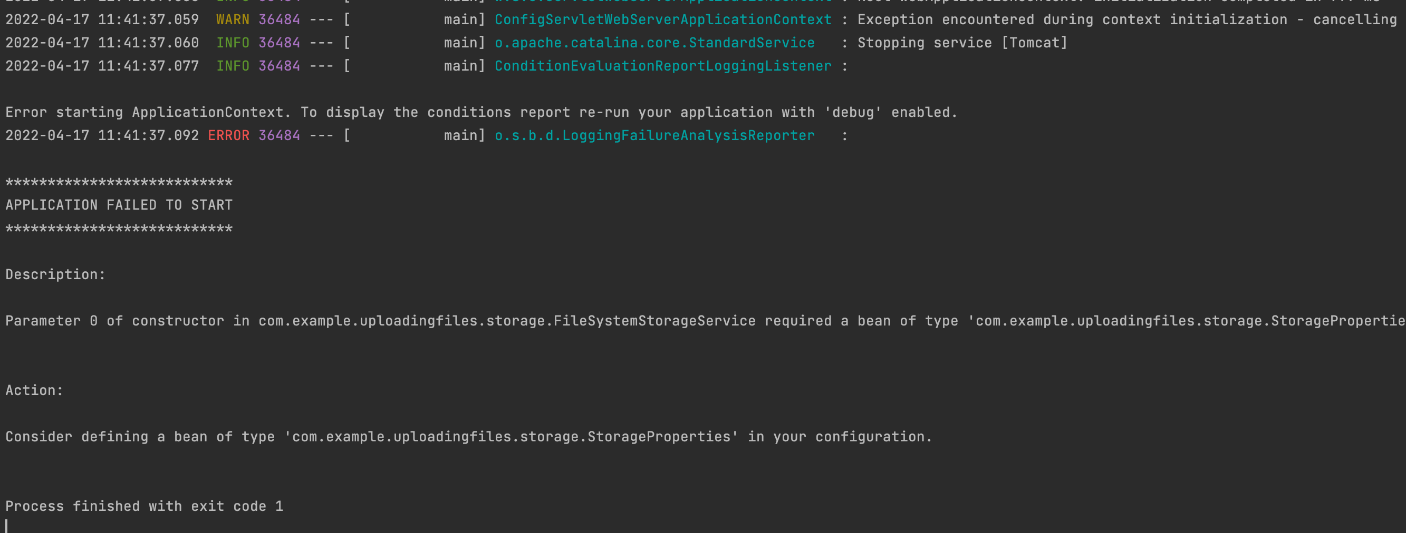Click the APPLICATION FAILED TO START heading
The height and width of the screenshot is (533, 1406).
[119, 205]
